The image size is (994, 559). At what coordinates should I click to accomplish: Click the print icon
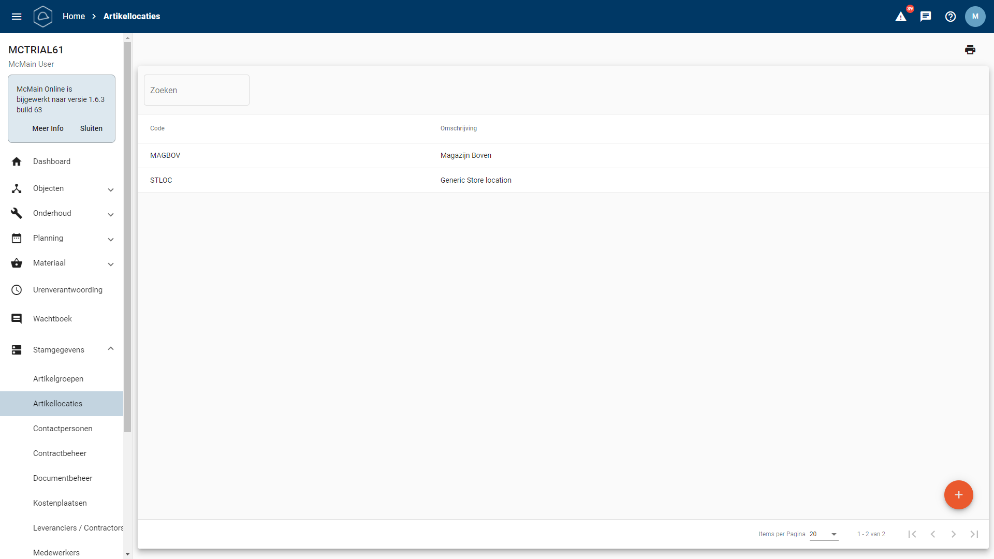pos(970,50)
